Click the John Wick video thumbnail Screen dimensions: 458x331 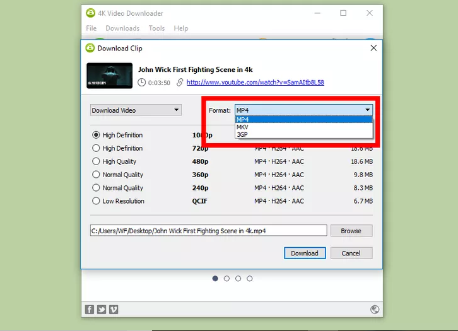(x=110, y=76)
